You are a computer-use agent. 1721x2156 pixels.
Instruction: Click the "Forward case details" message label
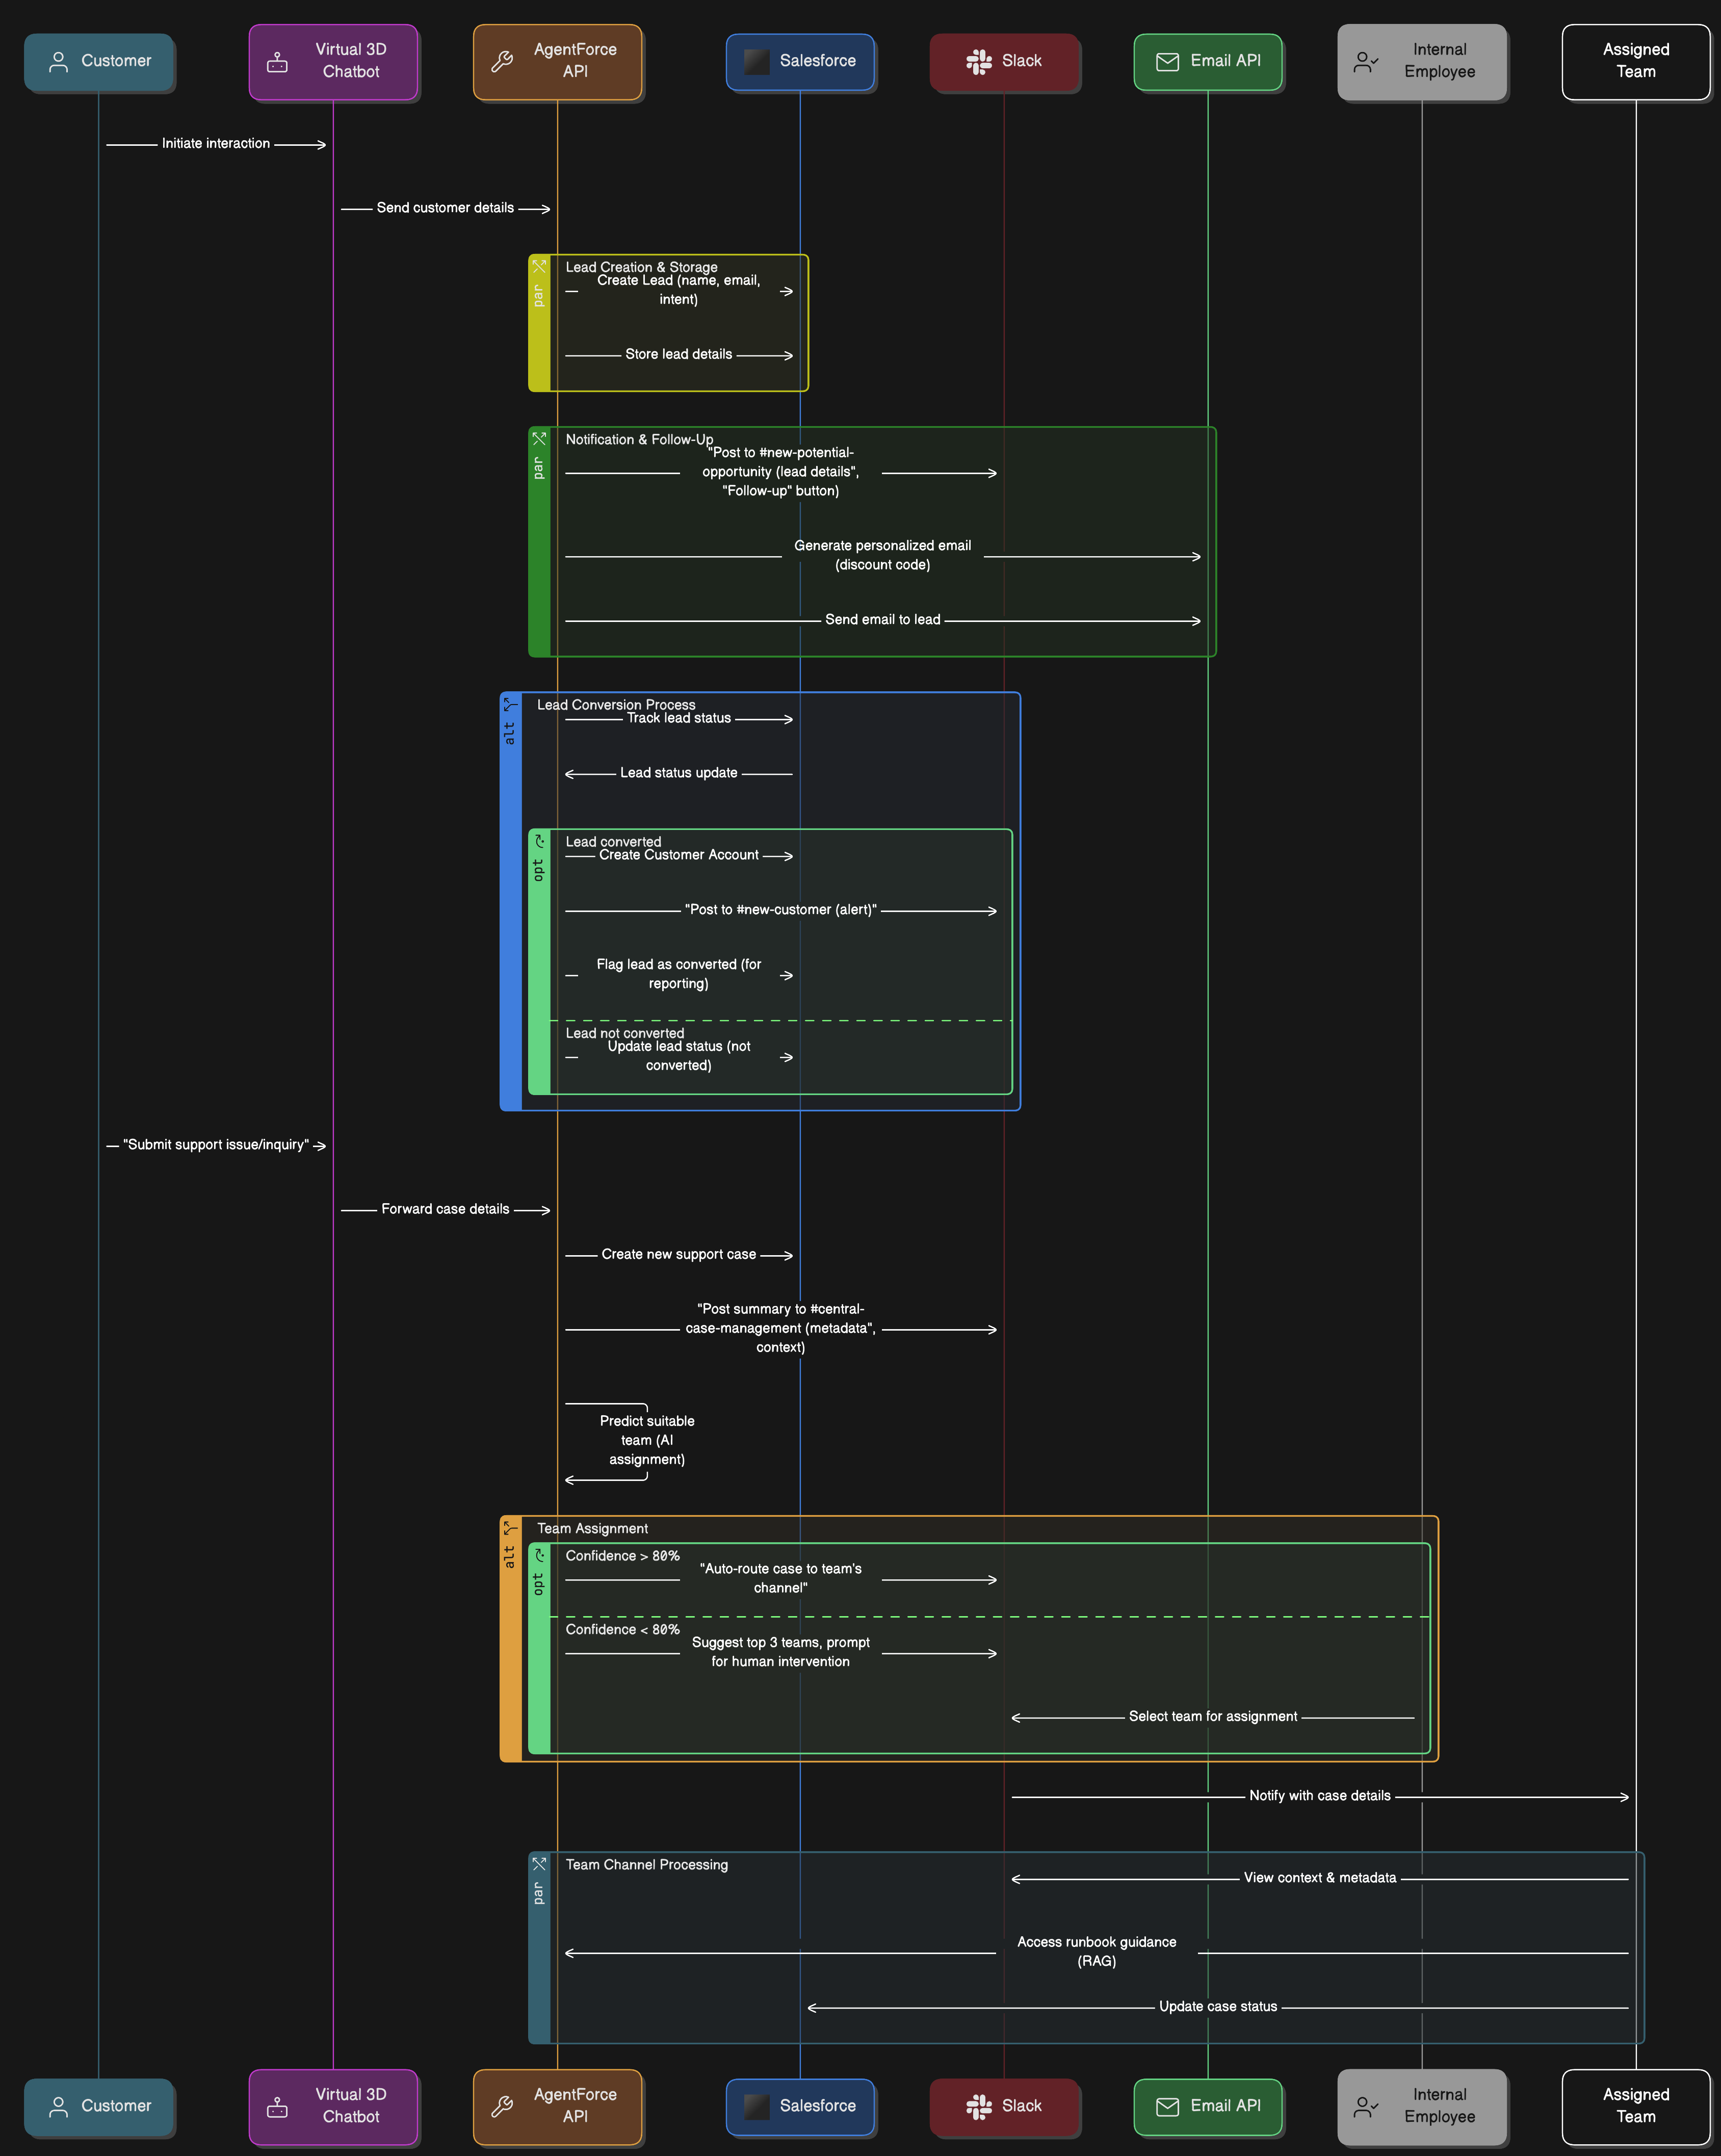click(x=445, y=1209)
